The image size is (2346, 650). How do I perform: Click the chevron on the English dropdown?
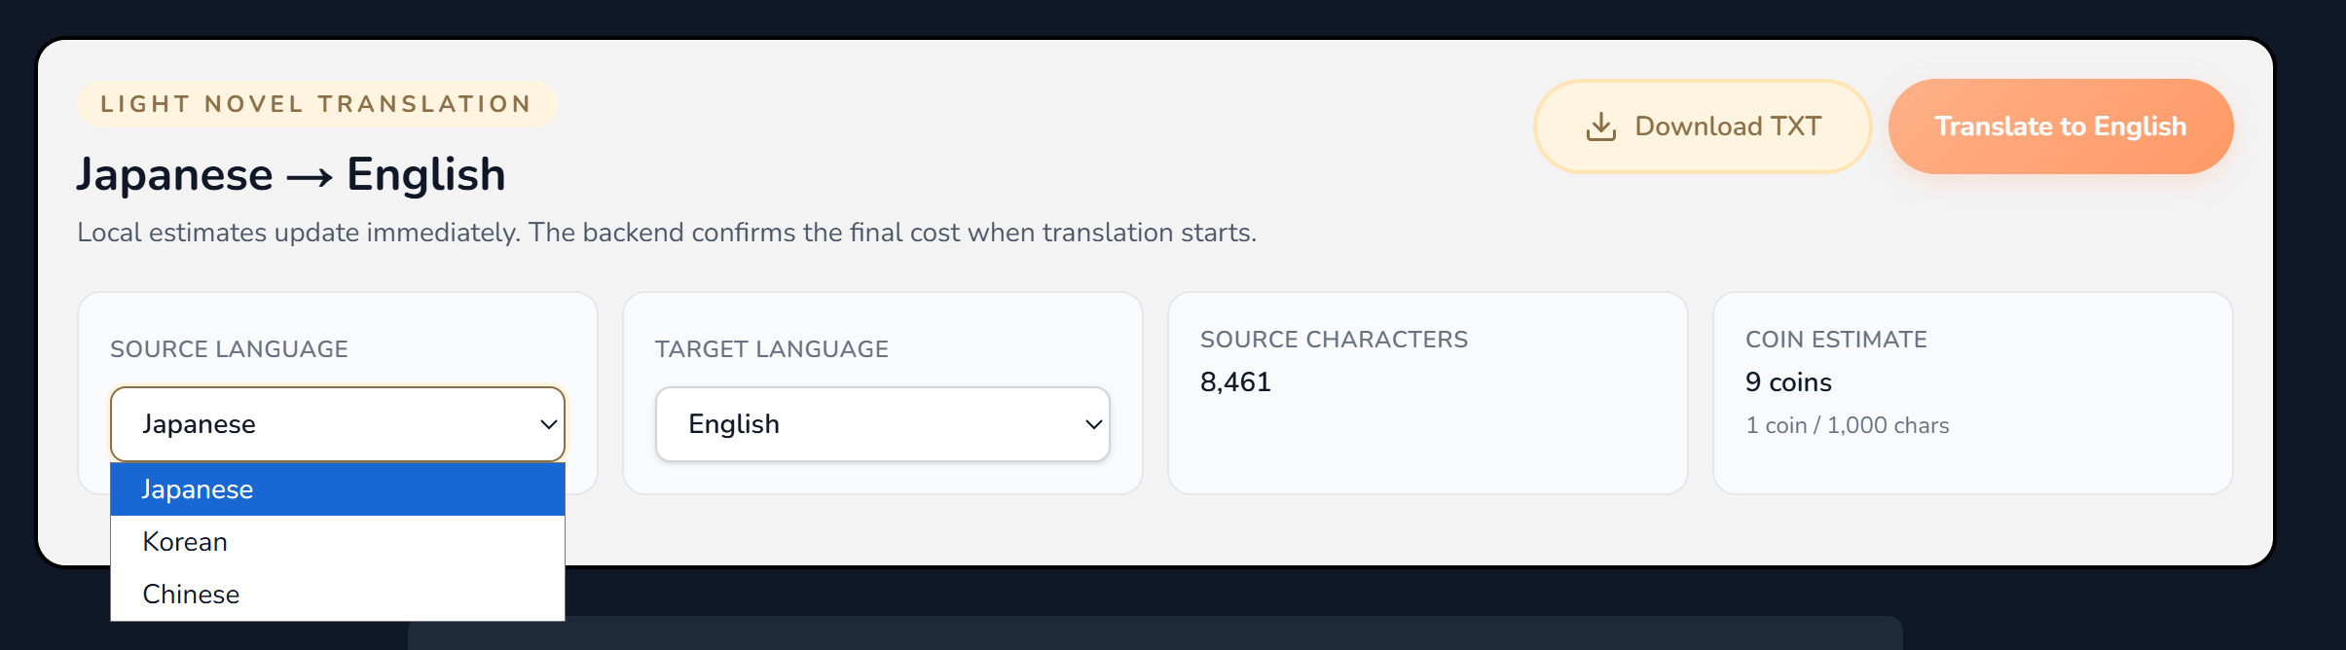tap(1093, 424)
